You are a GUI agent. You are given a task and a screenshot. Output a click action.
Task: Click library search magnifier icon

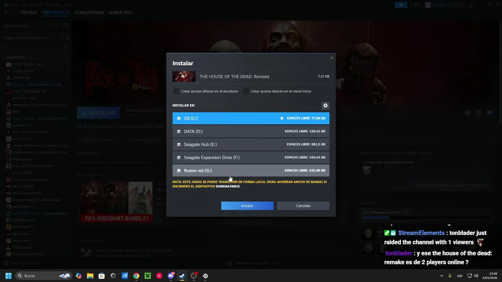[x=5, y=47]
